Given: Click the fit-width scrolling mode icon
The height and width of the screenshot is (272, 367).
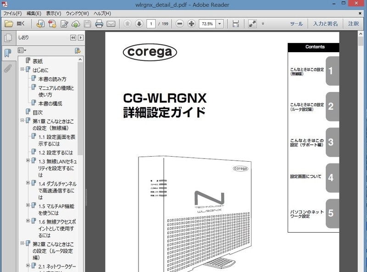Looking at the screenshot, I should [x=236, y=24].
